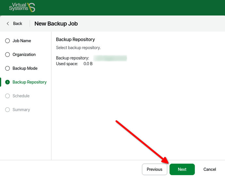Click the Schedule step circle icon
Image resolution: width=225 pixels, height=178 pixels.
pyautogui.click(x=8, y=96)
